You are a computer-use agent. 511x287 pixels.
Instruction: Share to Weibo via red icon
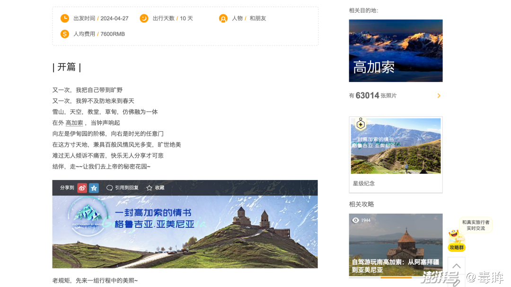82,188
